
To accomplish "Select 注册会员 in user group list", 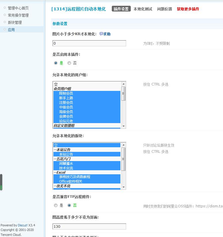I will click(x=87, y=102).
